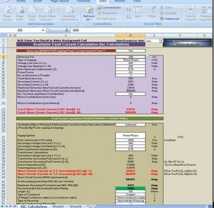Screen dimensions: 214x208
Task: Select the utility source Unlimited cell
Action: click(130, 125)
